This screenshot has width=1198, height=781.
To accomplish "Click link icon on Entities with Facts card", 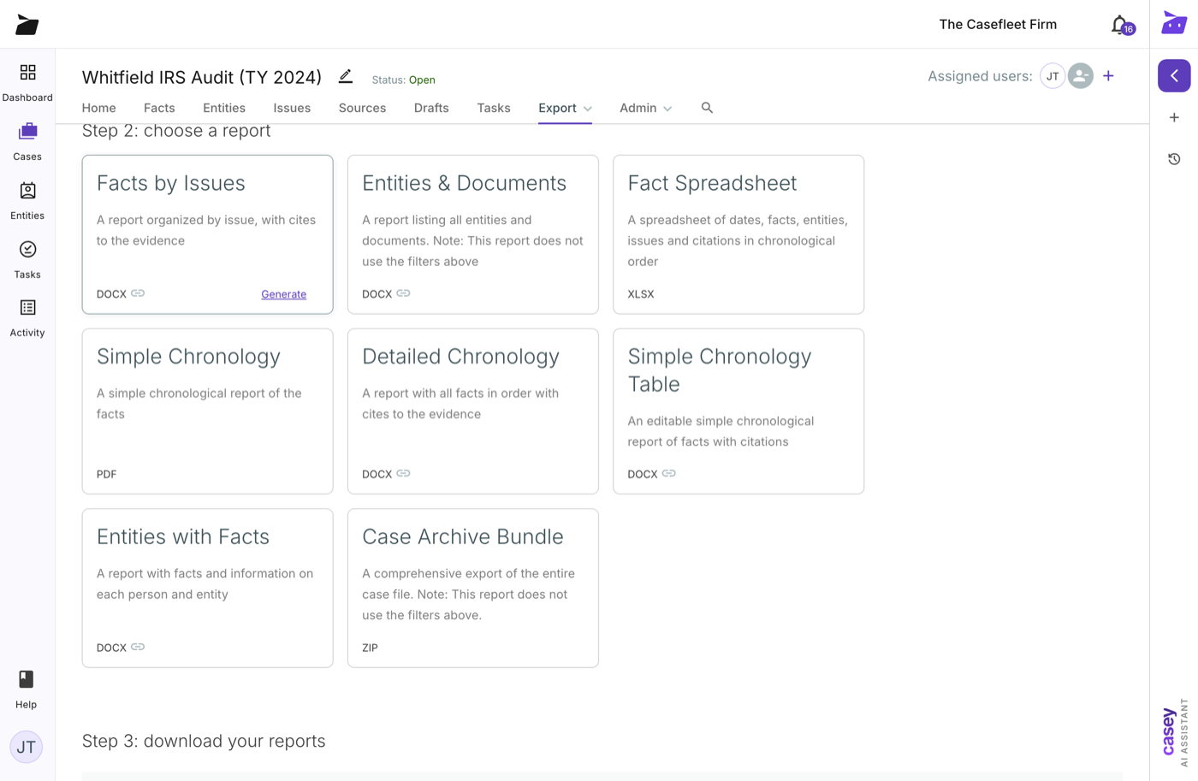I will tap(138, 647).
